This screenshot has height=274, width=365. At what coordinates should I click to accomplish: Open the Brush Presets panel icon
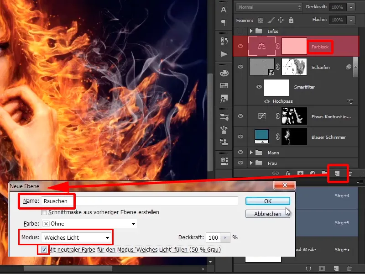[224, 130]
